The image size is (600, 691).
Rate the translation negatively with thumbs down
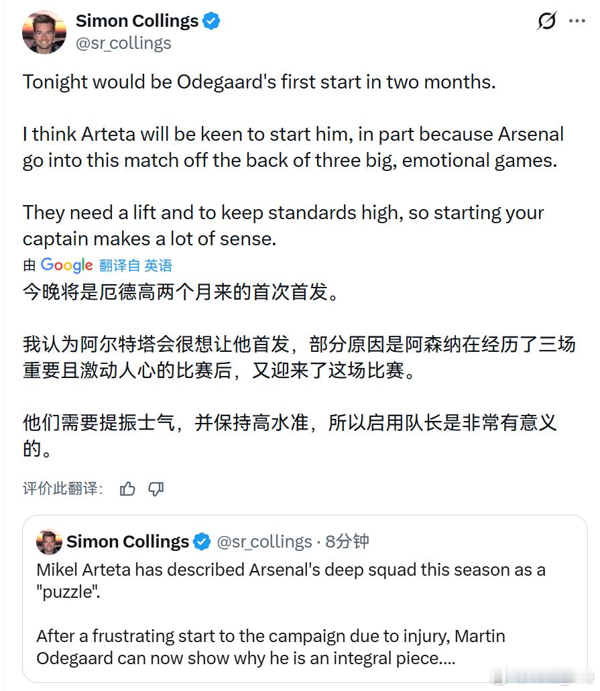coord(156,489)
